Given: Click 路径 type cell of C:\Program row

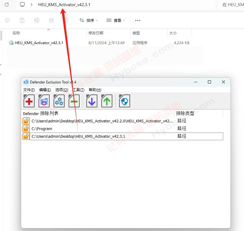Looking at the screenshot, I should tap(182, 128).
